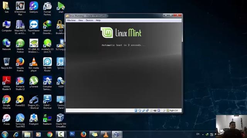The height and width of the screenshot is (138, 247).
Task: Select the PowerISO desktop icon
Action: pyautogui.click(x=20, y=101)
